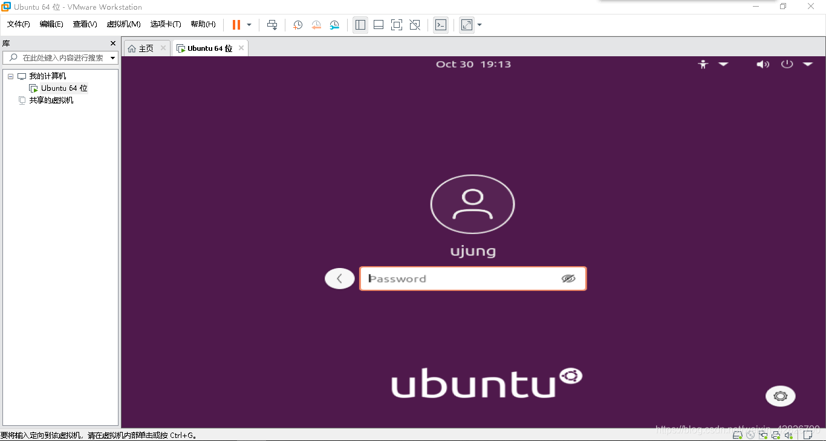
Task: Click the sound card status icon
Action: (x=789, y=435)
